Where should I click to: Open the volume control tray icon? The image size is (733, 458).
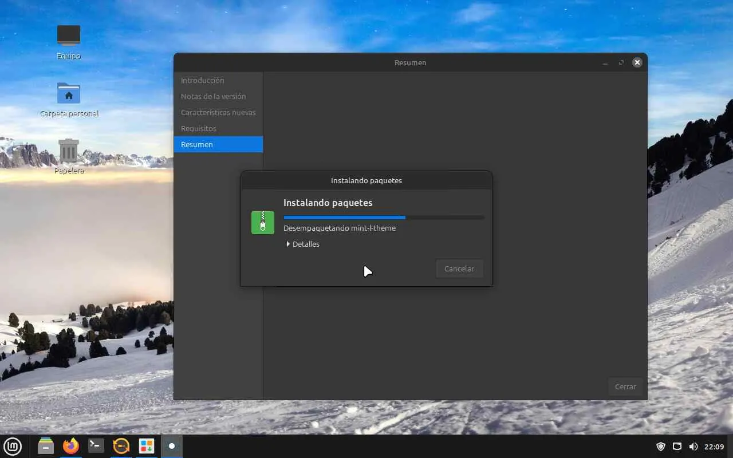click(x=693, y=447)
